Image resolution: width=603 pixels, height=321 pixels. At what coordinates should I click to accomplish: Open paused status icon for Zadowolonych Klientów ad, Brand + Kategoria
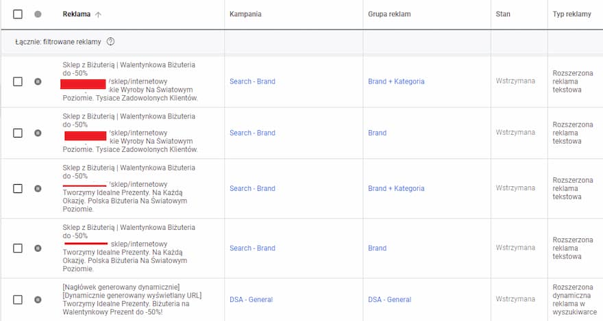pyautogui.click(x=38, y=81)
